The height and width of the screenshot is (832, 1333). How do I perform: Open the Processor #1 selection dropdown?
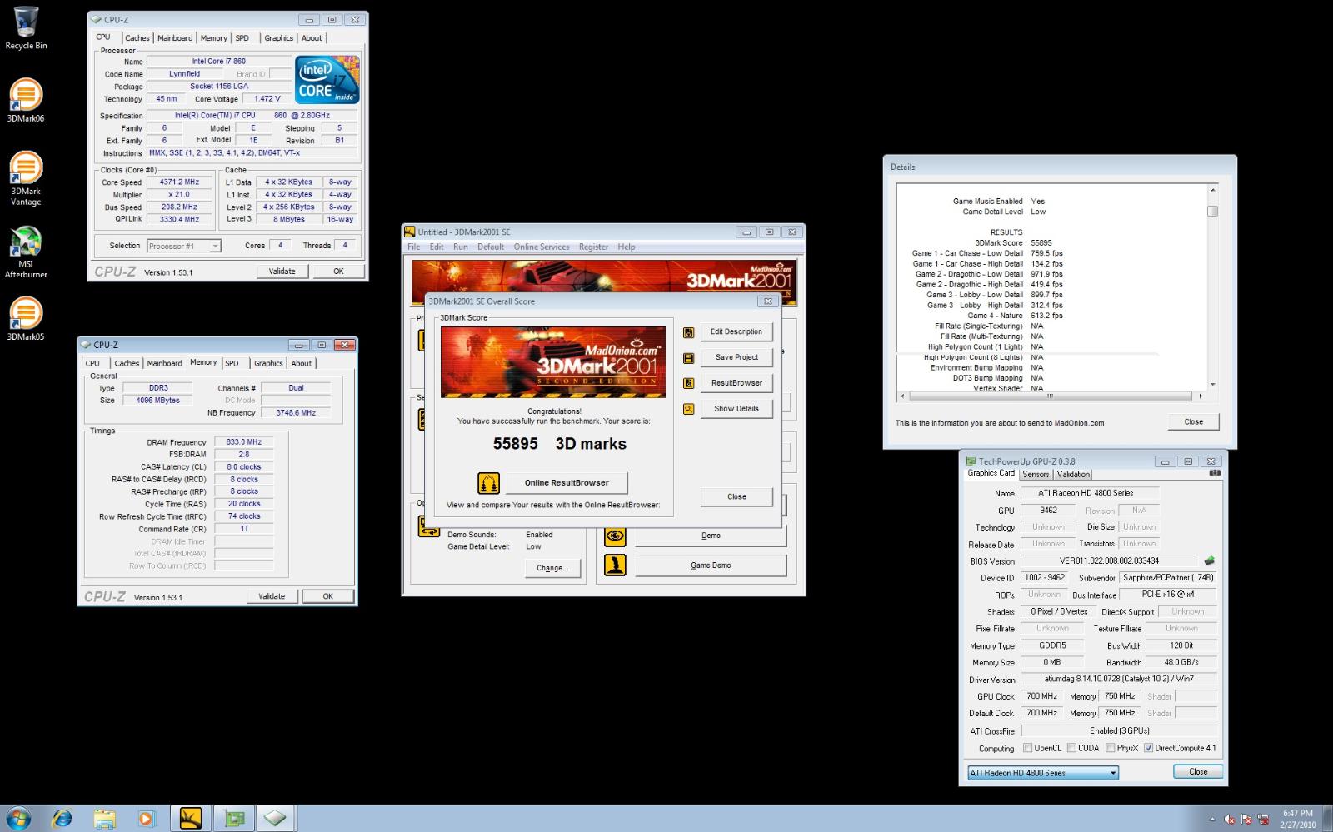183,246
